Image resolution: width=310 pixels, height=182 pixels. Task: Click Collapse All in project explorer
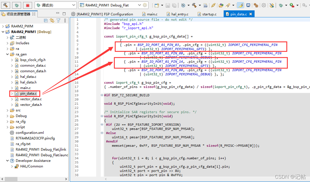[x=46, y=20]
